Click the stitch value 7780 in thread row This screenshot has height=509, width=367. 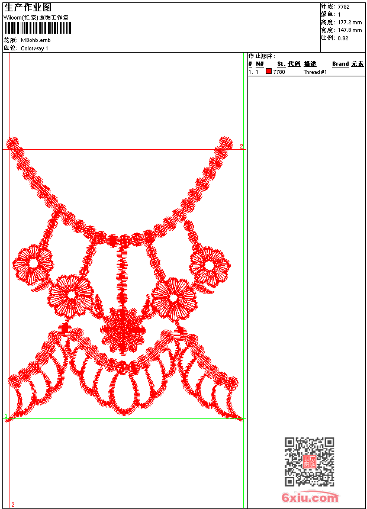279,72
